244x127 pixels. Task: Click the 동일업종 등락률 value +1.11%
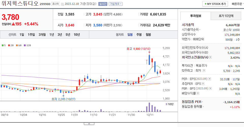coord(235,107)
